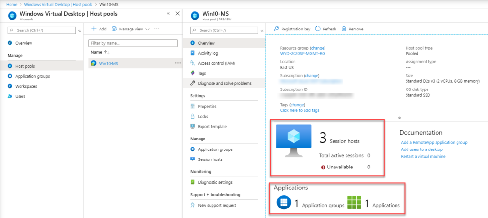Screen dimensions: 488x218
Task: Open the toolbar ellipsis beside Manage view
Action: click(157, 29)
